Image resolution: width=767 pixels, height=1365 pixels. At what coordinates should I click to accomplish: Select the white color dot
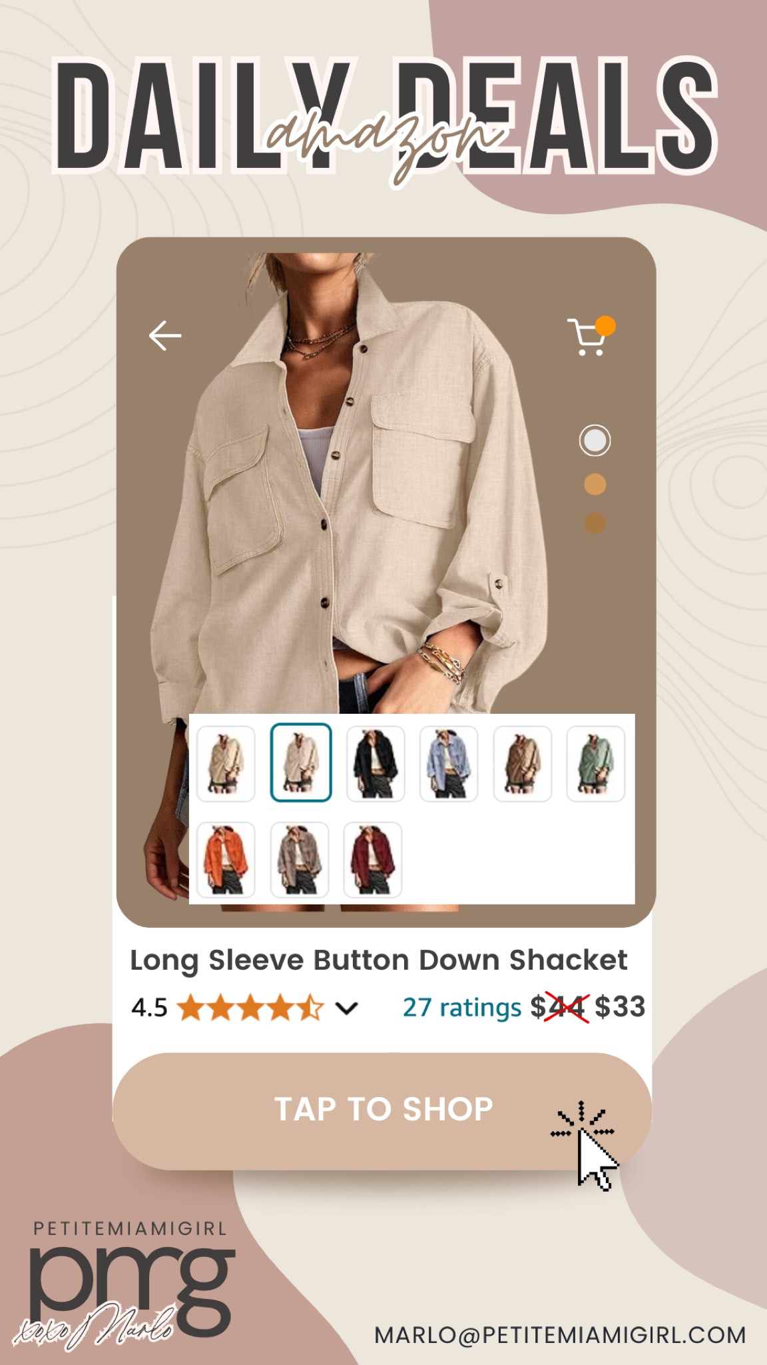point(595,441)
